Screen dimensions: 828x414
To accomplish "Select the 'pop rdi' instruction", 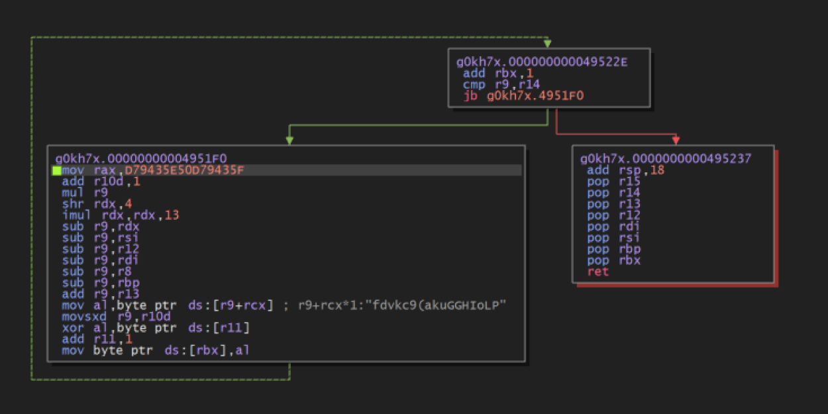I will coord(613,227).
